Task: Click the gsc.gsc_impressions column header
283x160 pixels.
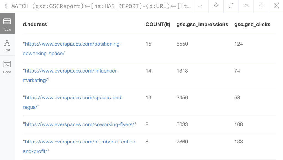Action: pyautogui.click(x=202, y=25)
